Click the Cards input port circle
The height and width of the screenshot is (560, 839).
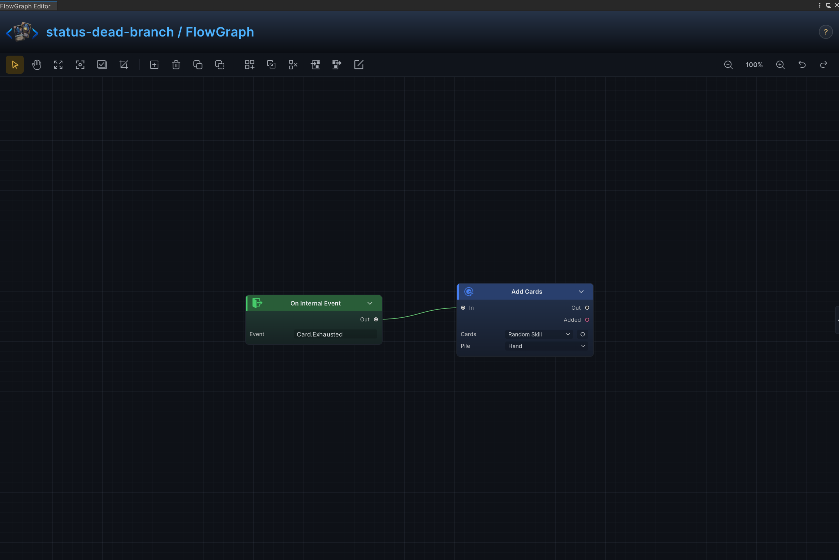coord(582,334)
